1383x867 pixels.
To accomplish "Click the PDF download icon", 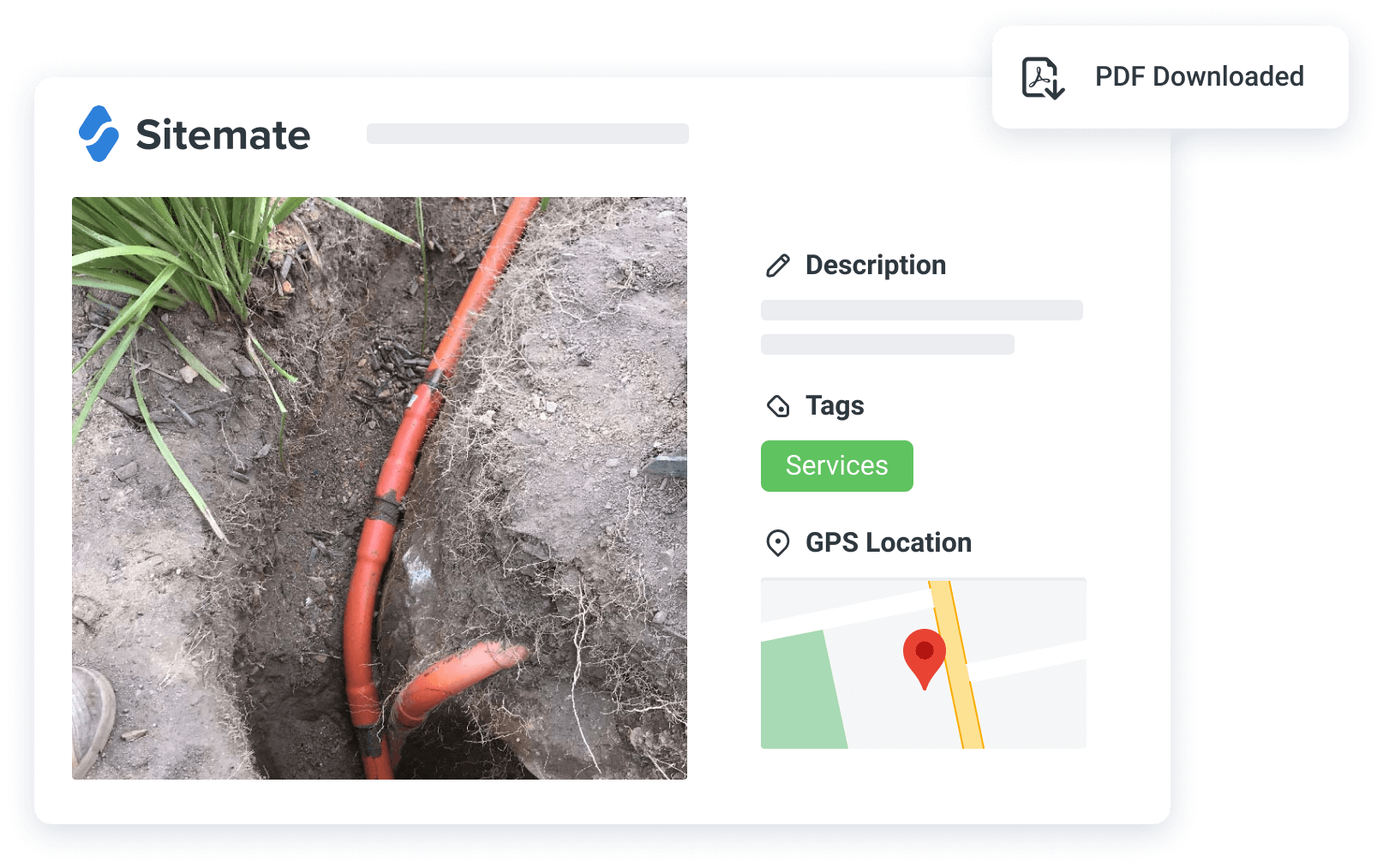I will (1043, 78).
